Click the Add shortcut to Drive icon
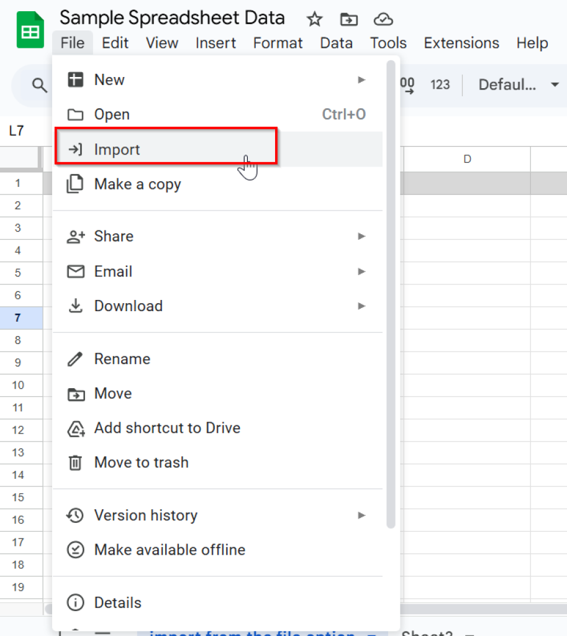This screenshot has width=567, height=636. [x=75, y=429]
